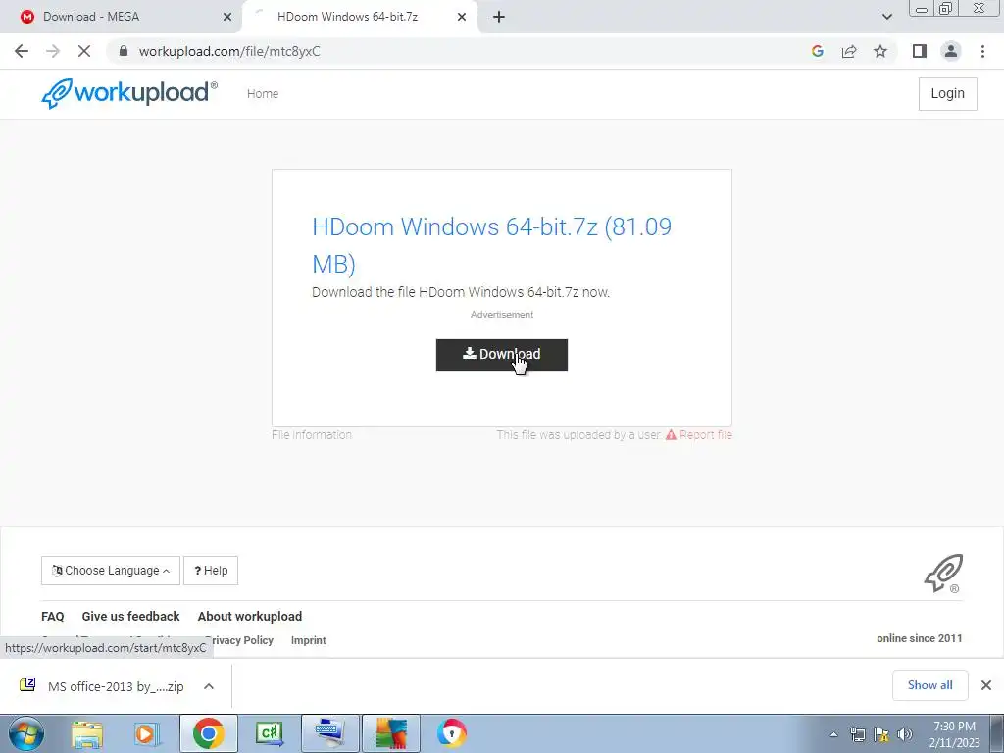Open the colorful squares taskbar icon
This screenshot has height=753, width=1004.
390,733
